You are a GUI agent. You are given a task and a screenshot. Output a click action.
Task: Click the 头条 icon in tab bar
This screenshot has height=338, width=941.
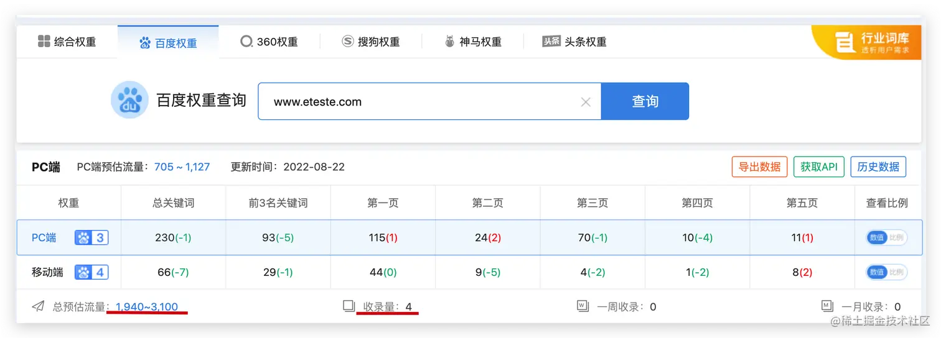pyautogui.click(x=551, y=42)
